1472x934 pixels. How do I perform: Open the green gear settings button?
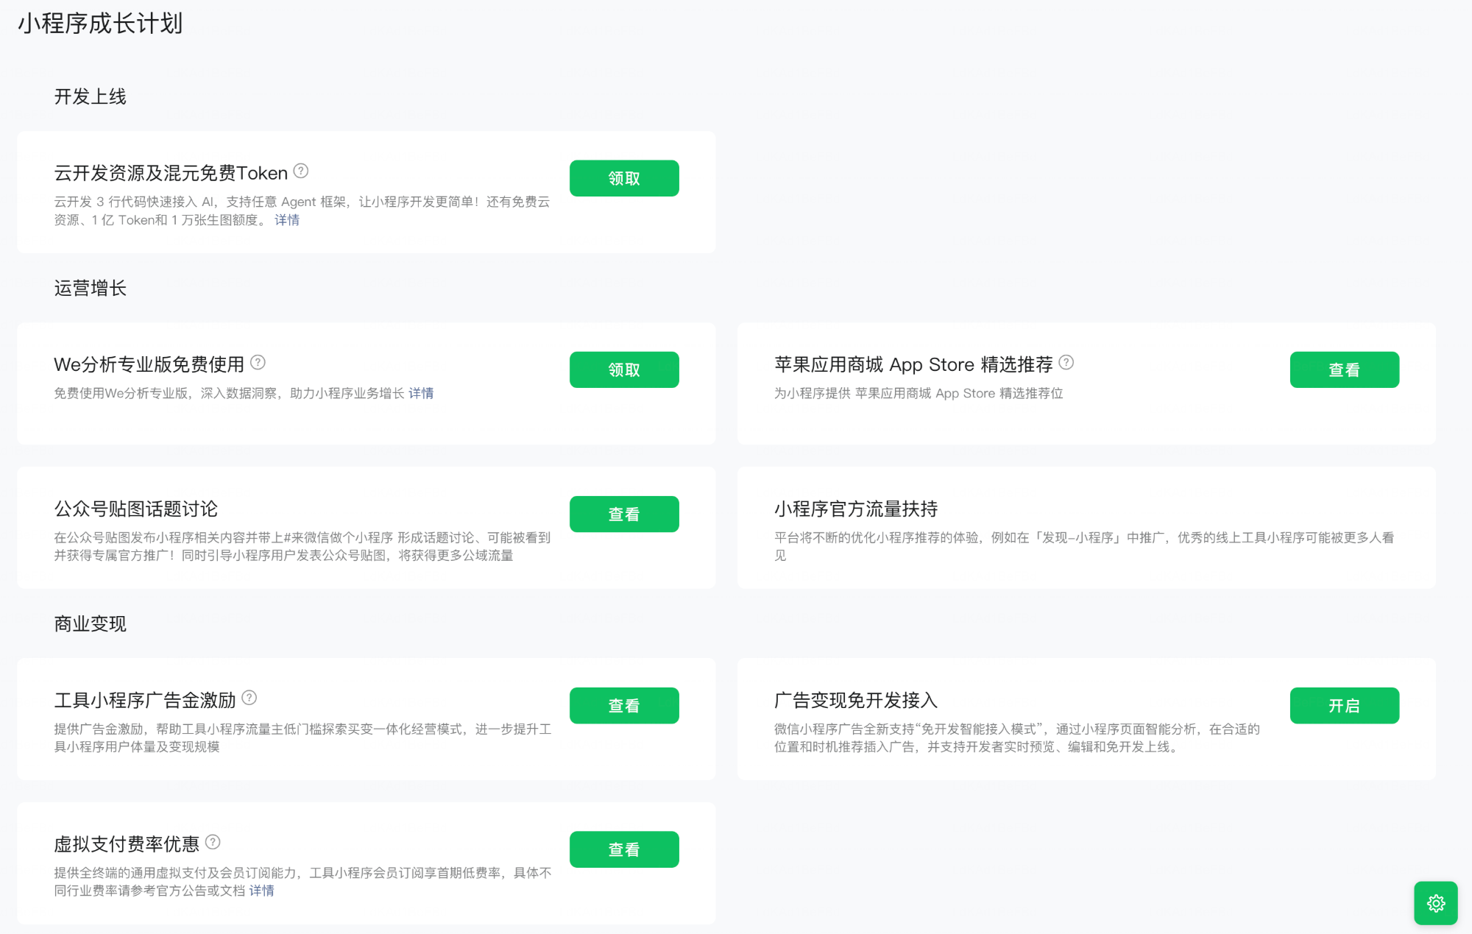(x=1435, y=903)
